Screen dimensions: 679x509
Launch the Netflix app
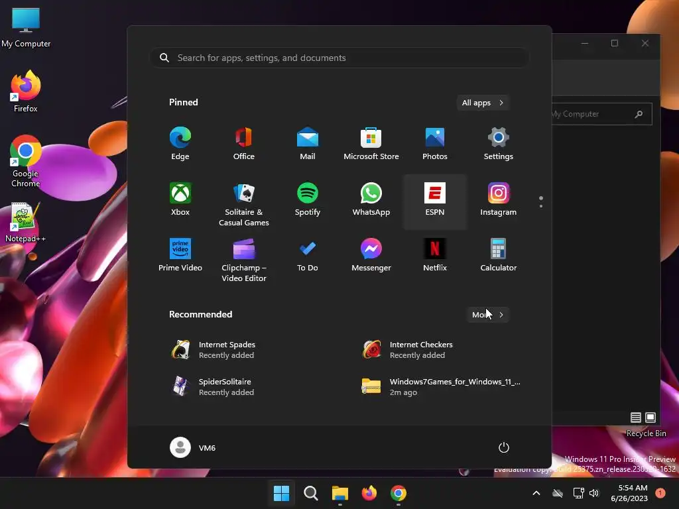[435, 255]
